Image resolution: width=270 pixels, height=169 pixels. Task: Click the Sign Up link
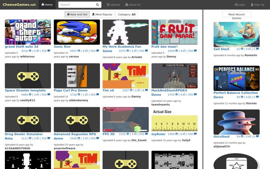tap(258, 5)
